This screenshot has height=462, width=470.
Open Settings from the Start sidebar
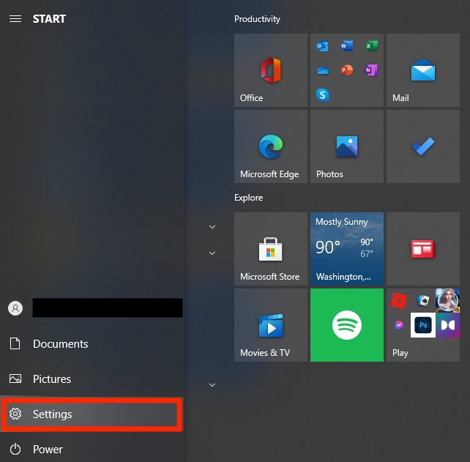click(x=92, y=414)
